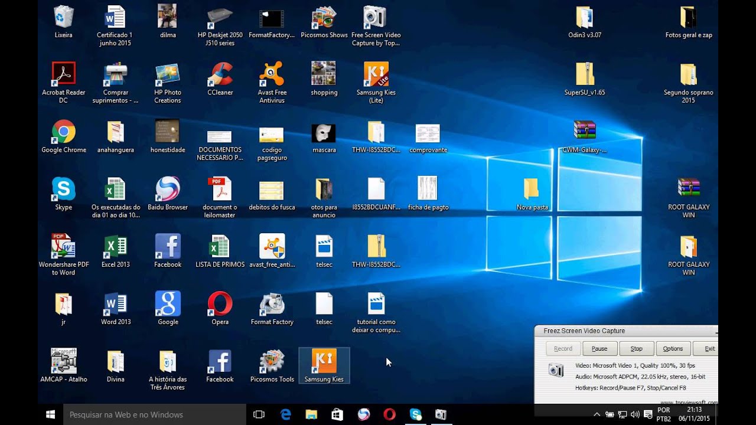Open the Windows Store taskbar icon
The height and width of the screenshot is (425, 756).
(x=337, y=414)
